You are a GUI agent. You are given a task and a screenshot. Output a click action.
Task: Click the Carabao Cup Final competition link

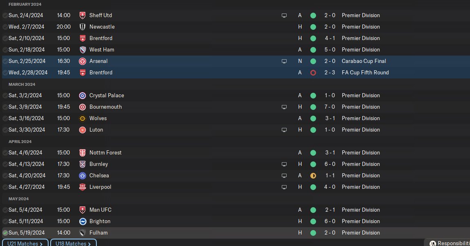(363, 61)
